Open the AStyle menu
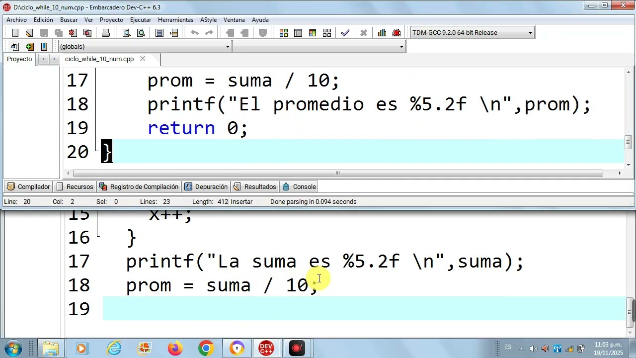Image resolution: width=636 pixels, height=358 pixels. [208, 20]
